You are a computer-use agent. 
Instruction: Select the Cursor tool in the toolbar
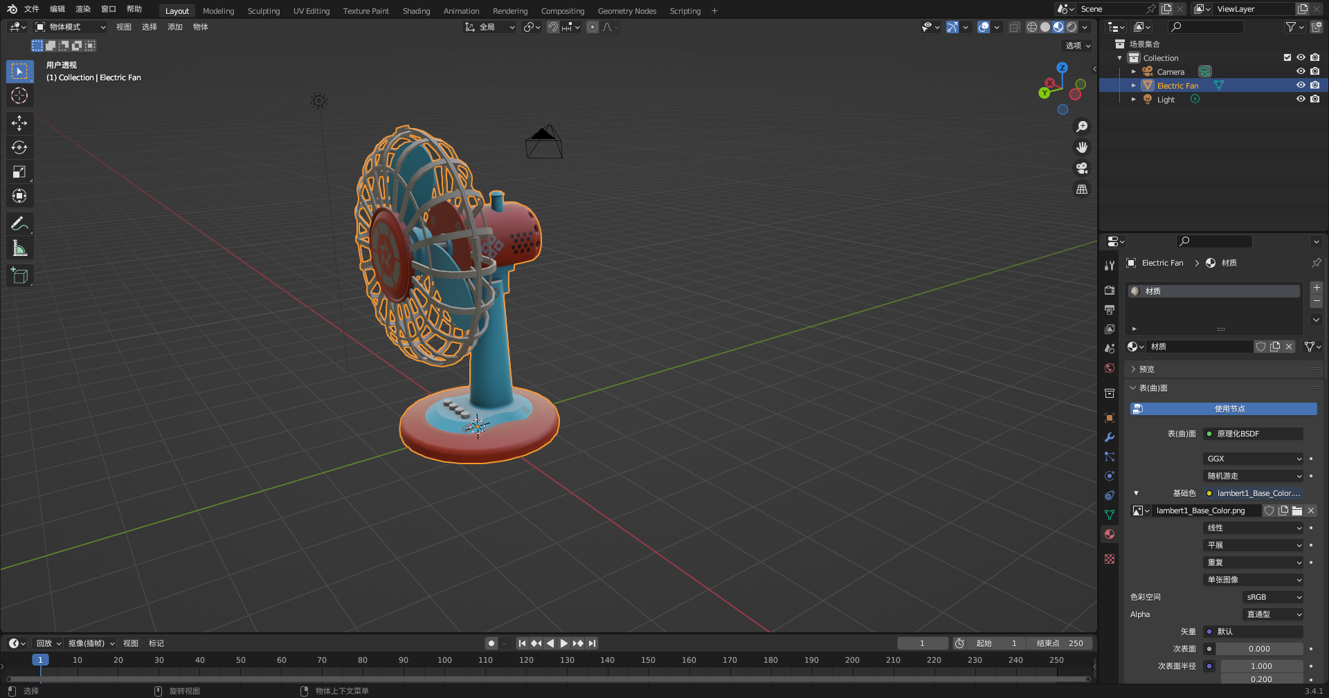19,95
